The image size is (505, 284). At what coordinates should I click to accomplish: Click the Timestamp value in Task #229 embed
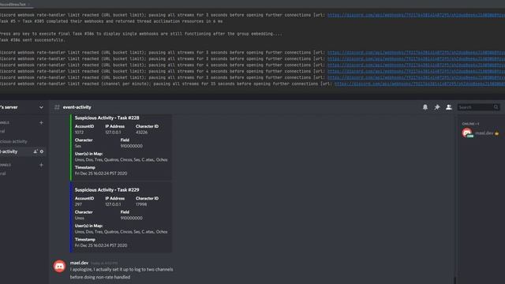[x=101, y=245]
